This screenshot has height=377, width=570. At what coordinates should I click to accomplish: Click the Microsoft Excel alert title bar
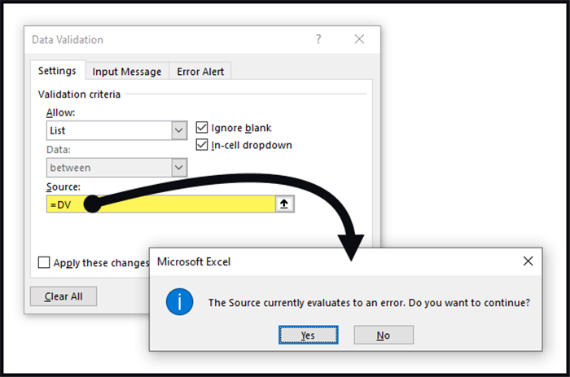coord(326,261)
